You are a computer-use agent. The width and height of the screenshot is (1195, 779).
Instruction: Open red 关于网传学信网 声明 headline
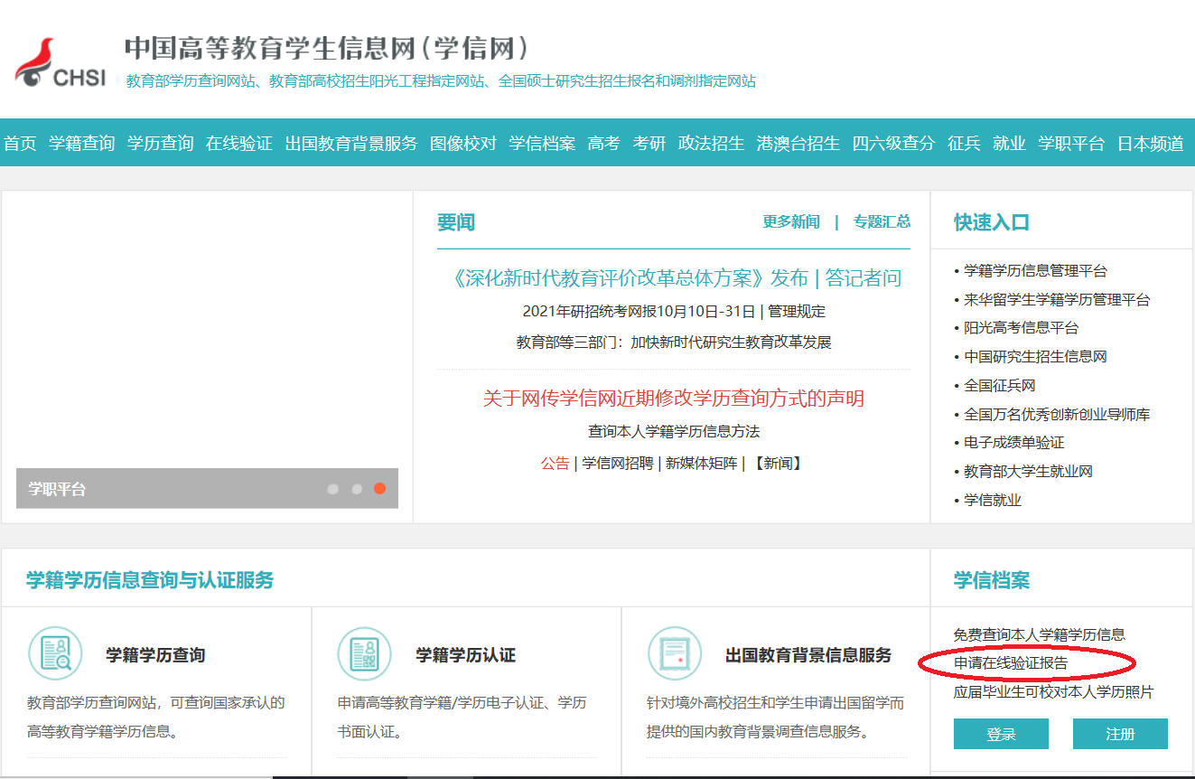(x=674, y=398)
